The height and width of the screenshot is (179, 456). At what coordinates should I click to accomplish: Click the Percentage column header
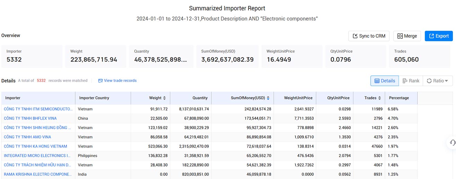tap(401, 98)
